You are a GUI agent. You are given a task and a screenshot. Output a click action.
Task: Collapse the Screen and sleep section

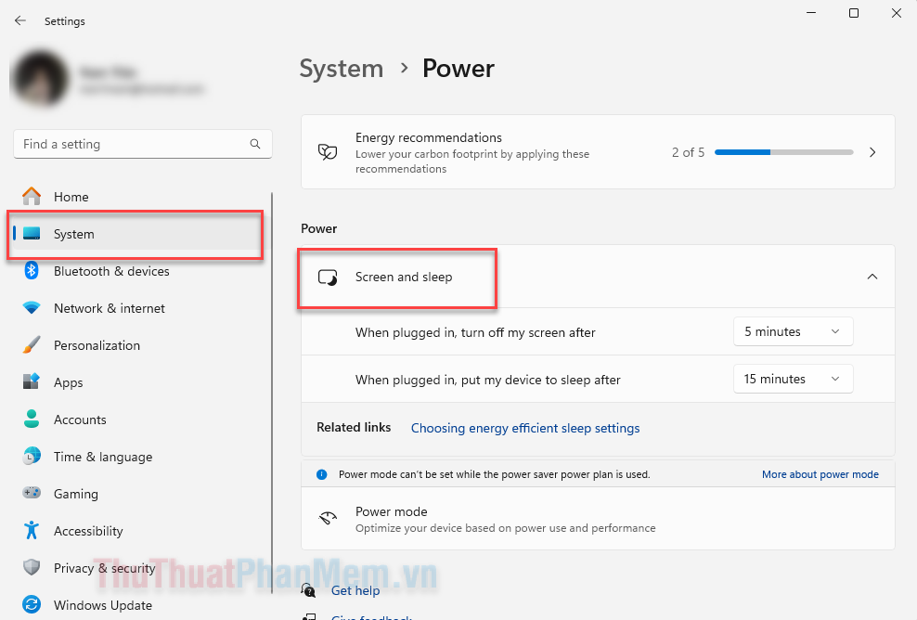pyautogui.click(x=872, y=277)
